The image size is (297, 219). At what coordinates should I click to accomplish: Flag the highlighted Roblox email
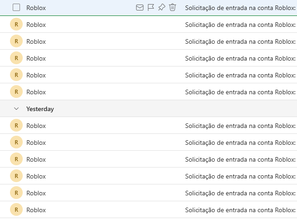(151, 8)
